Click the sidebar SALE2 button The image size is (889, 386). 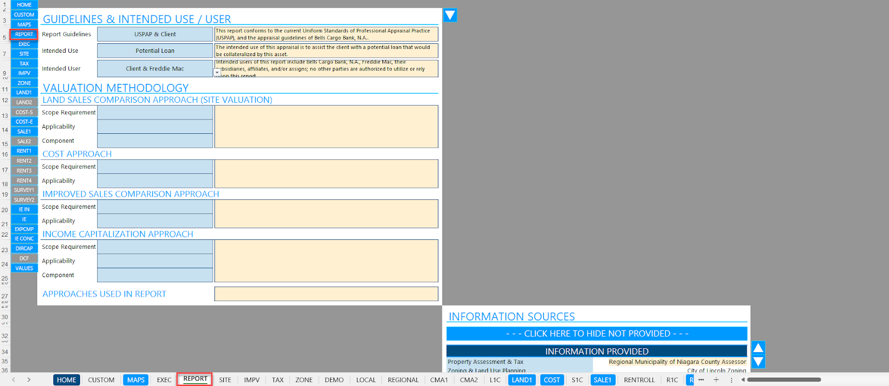(24, 141)
